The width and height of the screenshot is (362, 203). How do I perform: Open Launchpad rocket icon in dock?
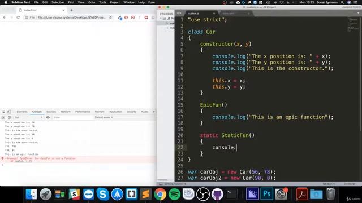point(45,194)
